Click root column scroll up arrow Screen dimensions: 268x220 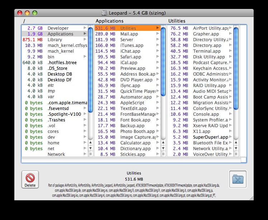point(91,142)
